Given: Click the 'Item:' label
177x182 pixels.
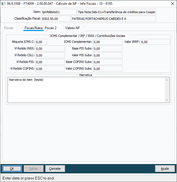Looking at the screenshot, I should (37, 12).
